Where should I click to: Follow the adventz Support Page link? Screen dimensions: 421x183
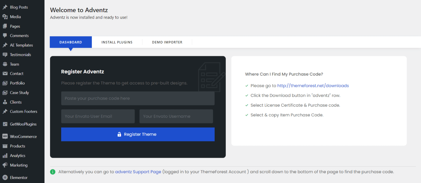[x=138, y=172]
